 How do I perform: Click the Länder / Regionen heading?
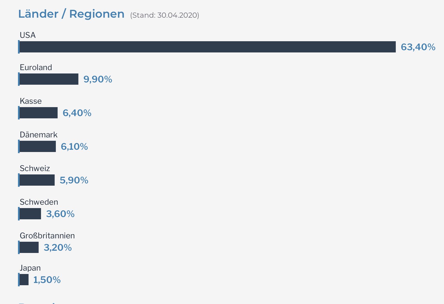coord(71,14)
